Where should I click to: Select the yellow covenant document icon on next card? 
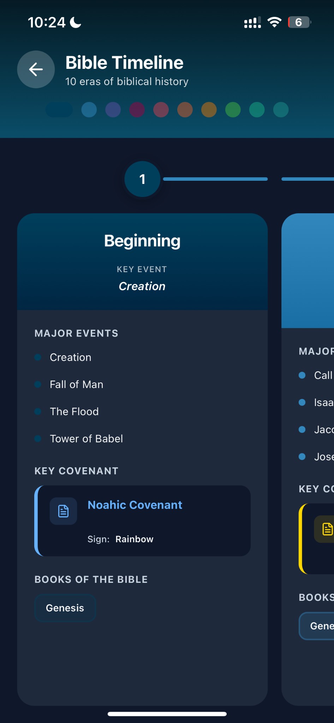click(327, 528)
